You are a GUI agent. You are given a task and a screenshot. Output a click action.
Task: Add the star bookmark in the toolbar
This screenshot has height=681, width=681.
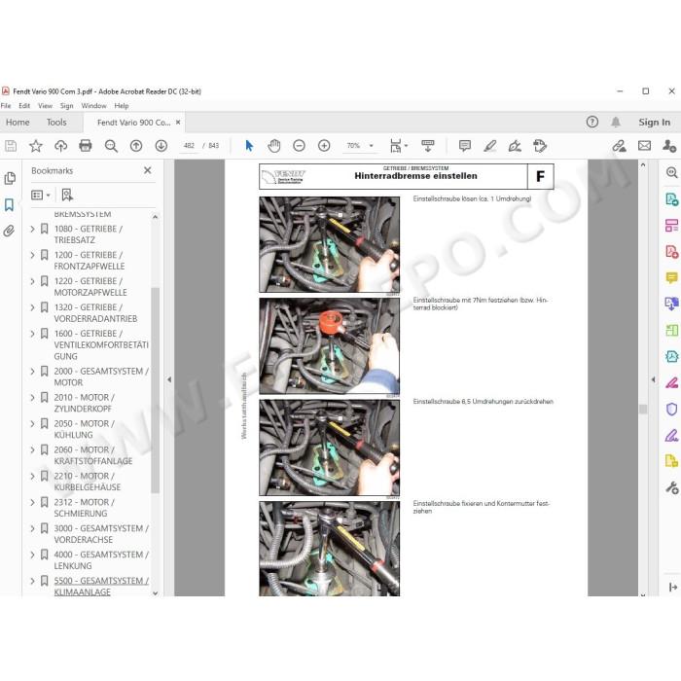pyautogui.click(x=36, y=146)
